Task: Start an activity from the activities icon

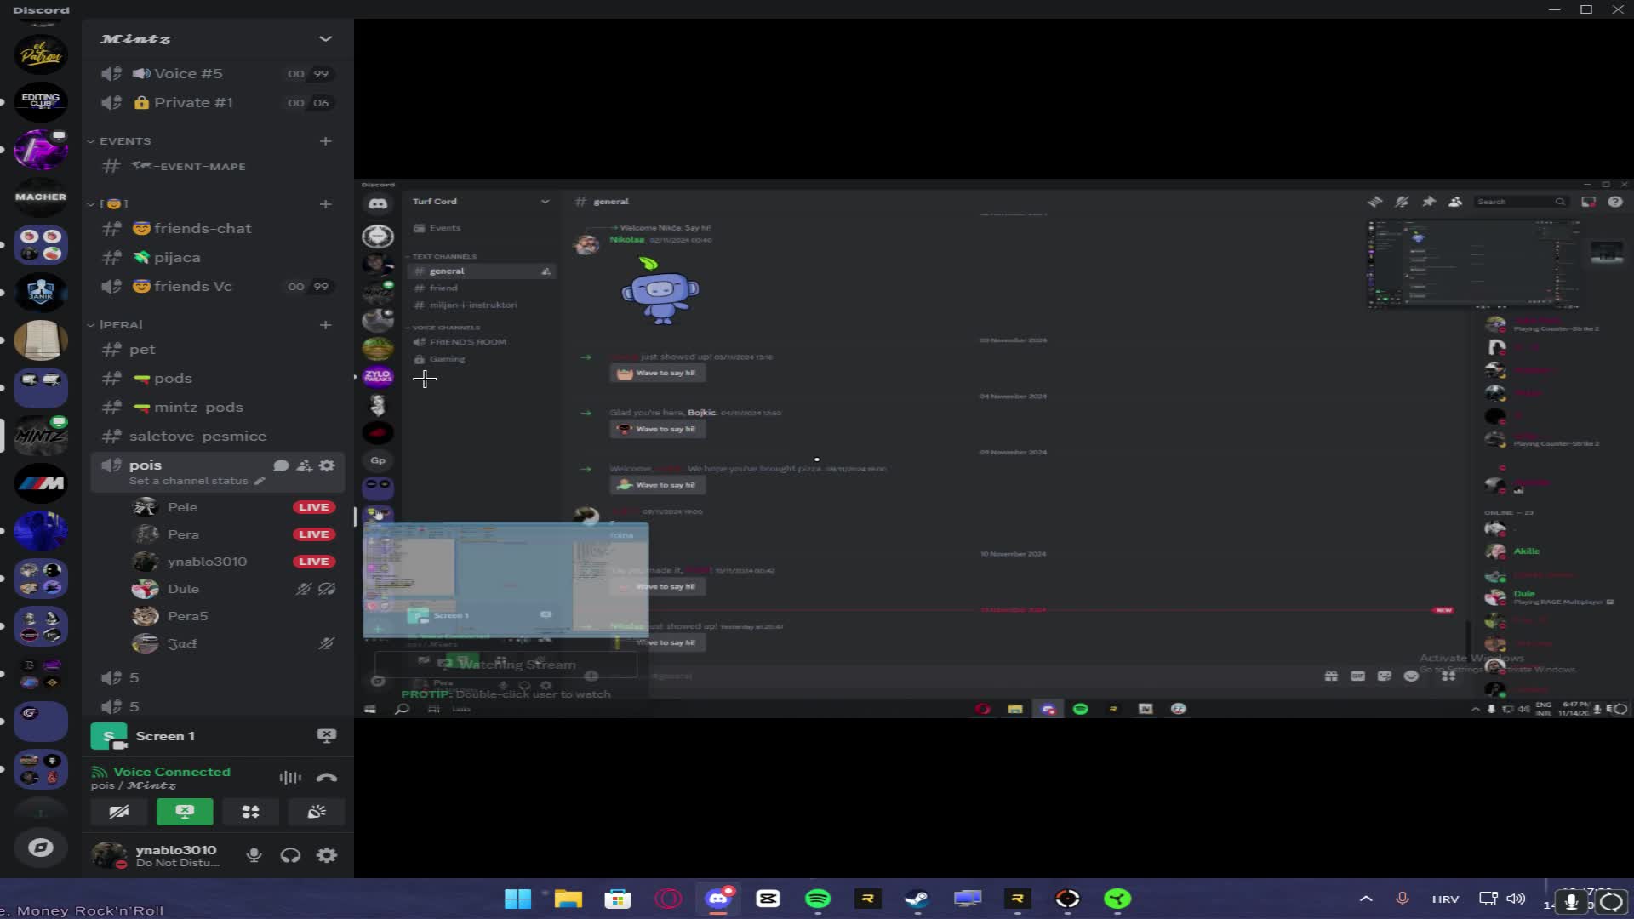Action: click(x=250, y=812)
